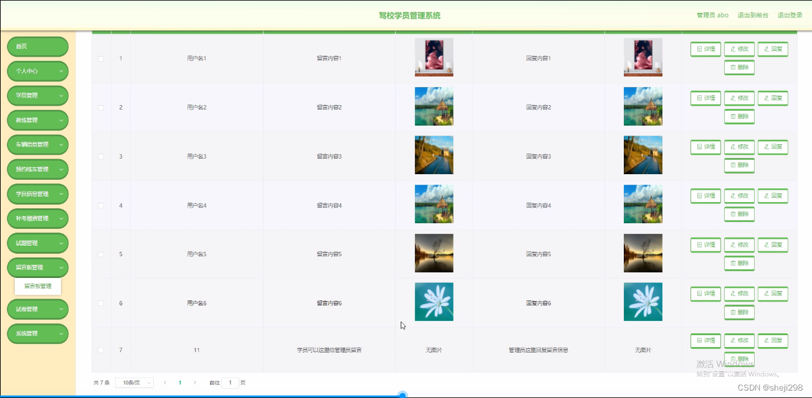Expand the 系统管理 sidebar menu
This screenshot has width=812, height=398.
tap(37, 333)
